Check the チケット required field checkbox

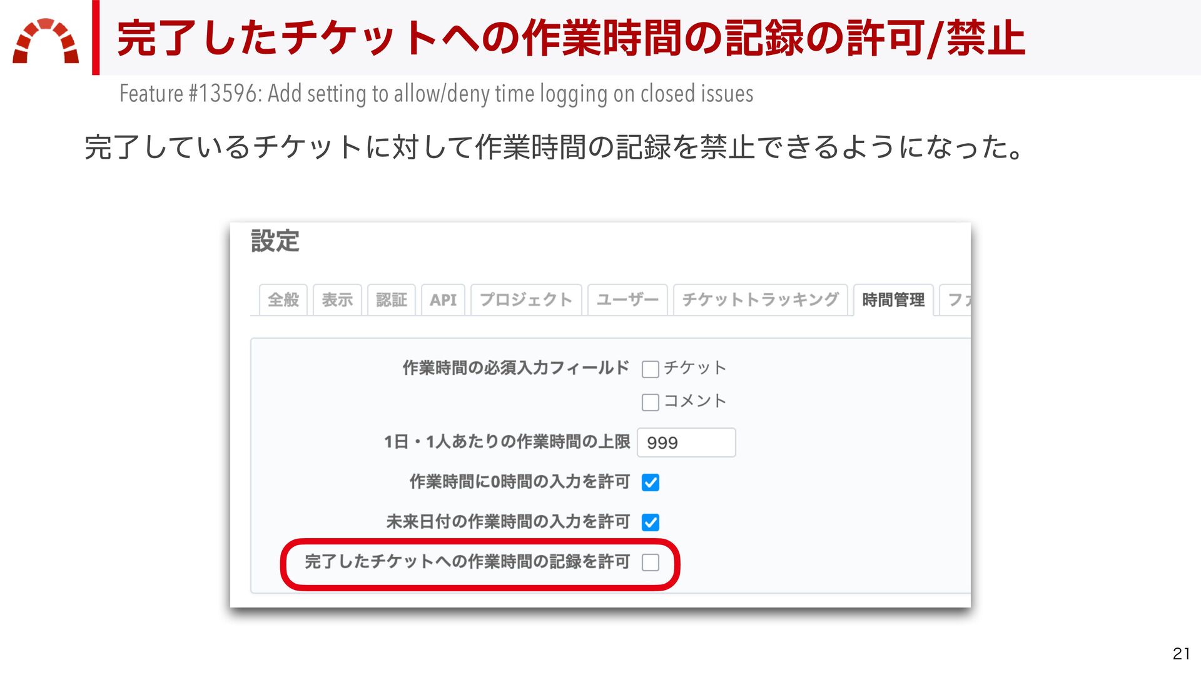[x=650, y=369]
